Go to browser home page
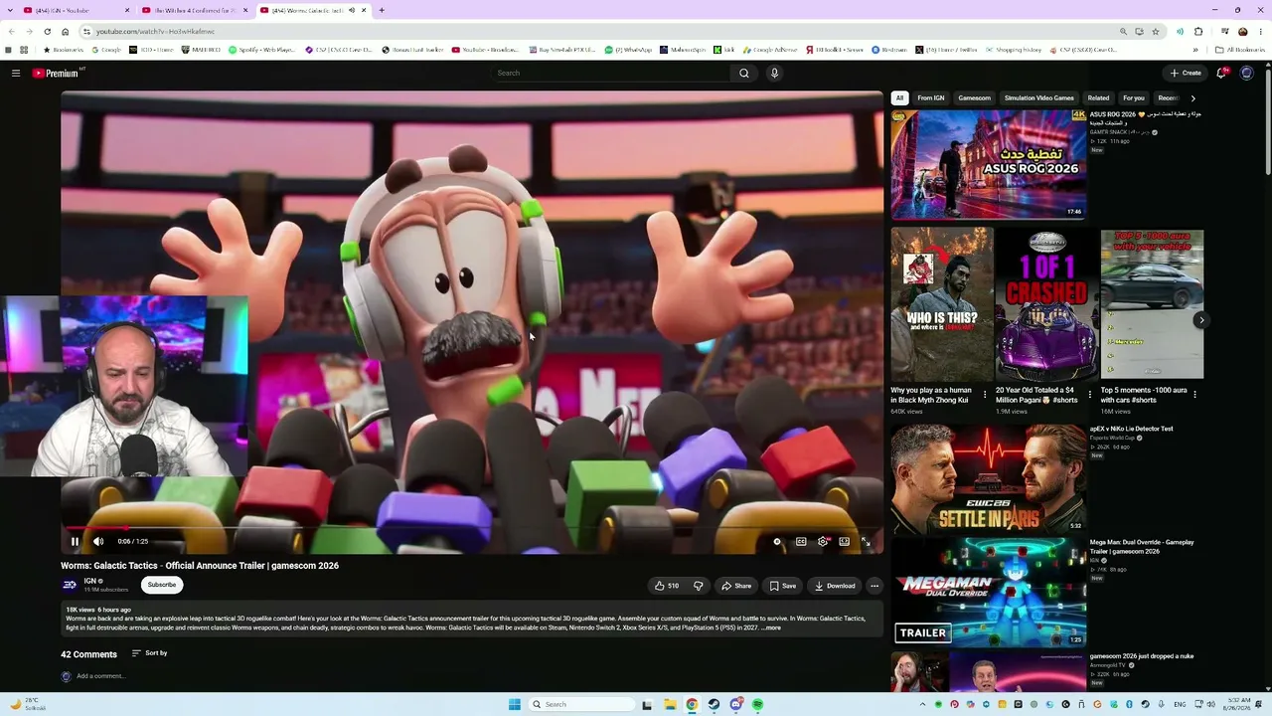This screenshot has height=716, width=1272. coord(66,32)
